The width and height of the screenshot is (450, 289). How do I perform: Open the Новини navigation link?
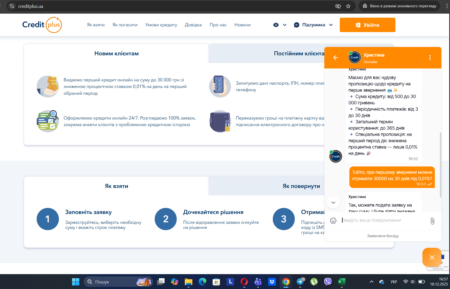(242, 25)
